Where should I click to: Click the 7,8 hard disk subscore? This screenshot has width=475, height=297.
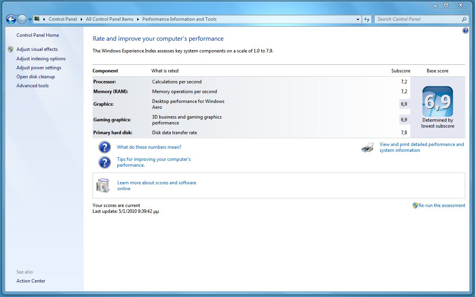[x=404, y=133]
